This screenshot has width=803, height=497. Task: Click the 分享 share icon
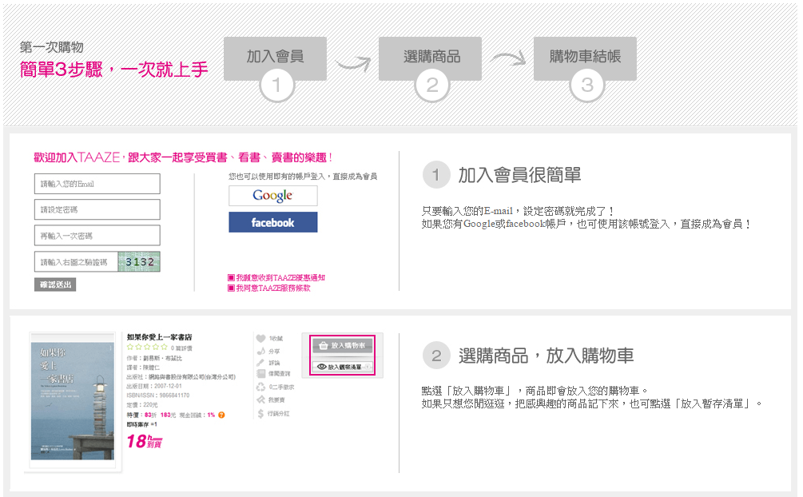[260, 351]
